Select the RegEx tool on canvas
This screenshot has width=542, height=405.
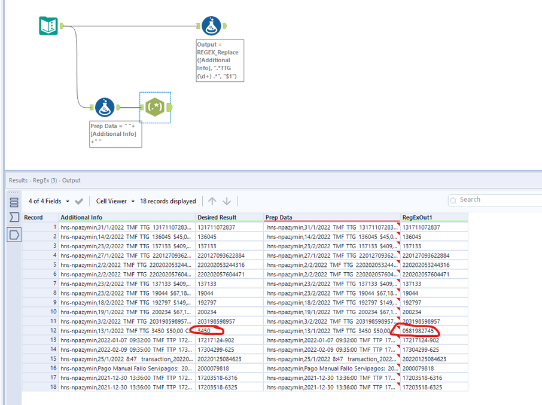pos(155,107)
